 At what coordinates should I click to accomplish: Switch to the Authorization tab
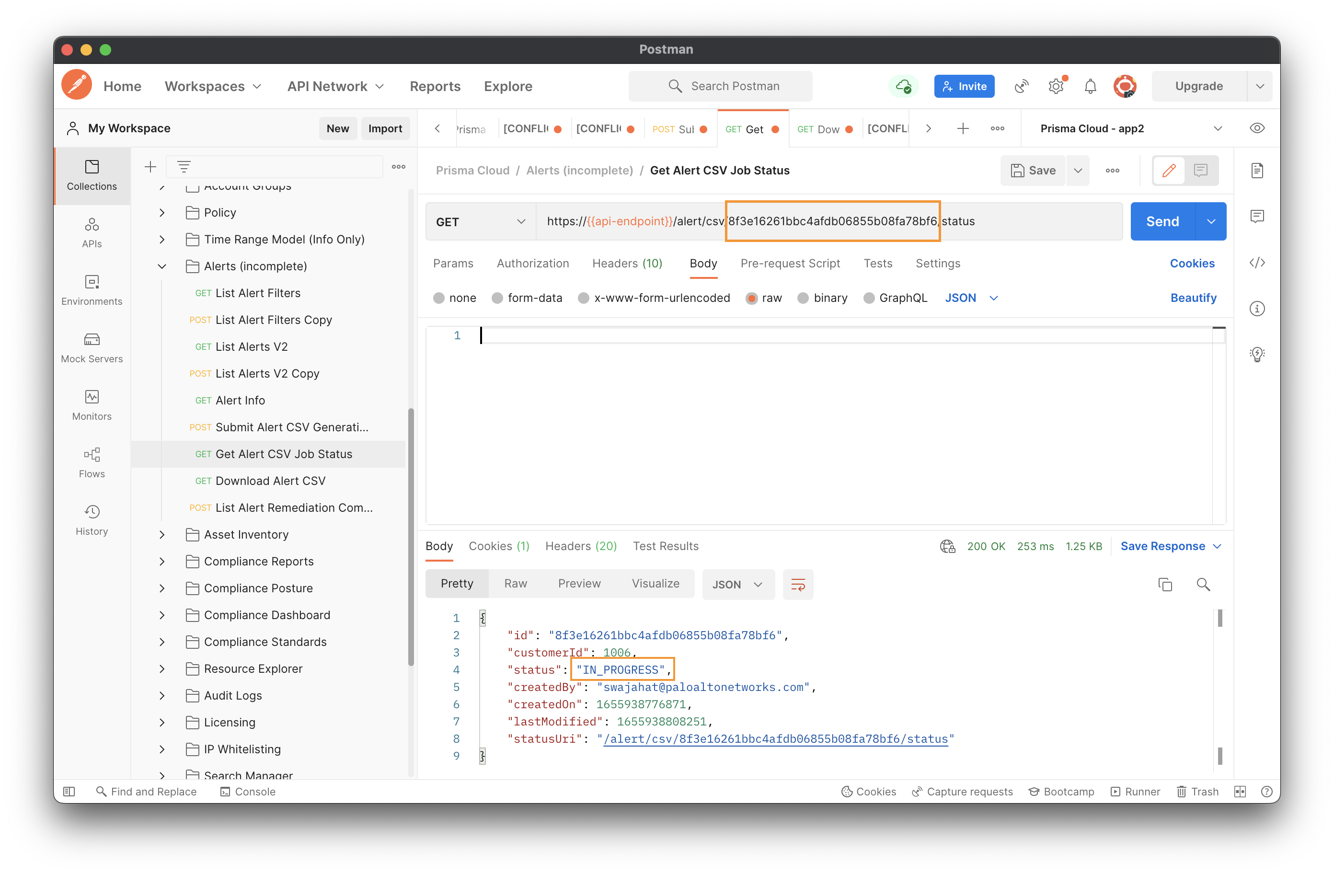point(532,264)
